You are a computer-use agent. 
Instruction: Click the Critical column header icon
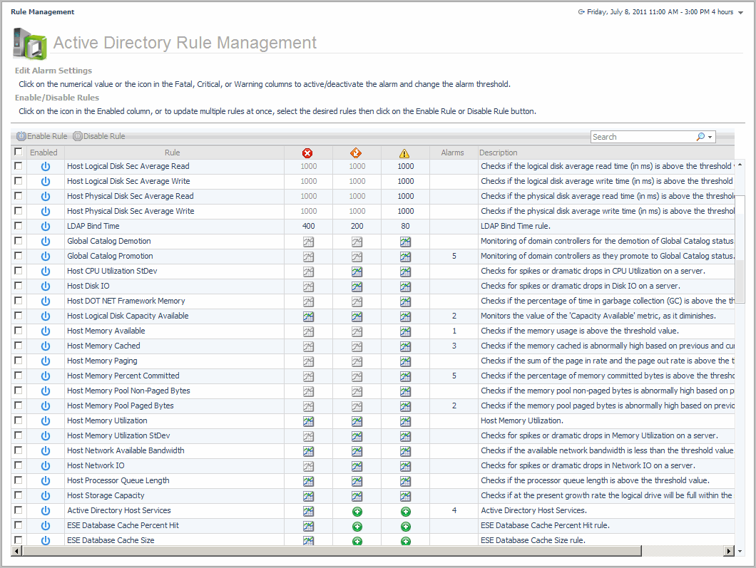357,153
